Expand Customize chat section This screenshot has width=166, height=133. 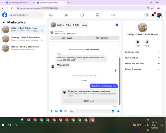tap(142, 52)
